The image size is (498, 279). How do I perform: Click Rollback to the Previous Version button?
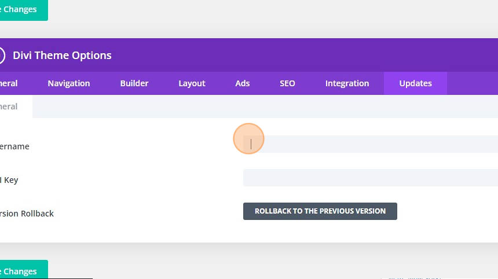coord(320,211)
